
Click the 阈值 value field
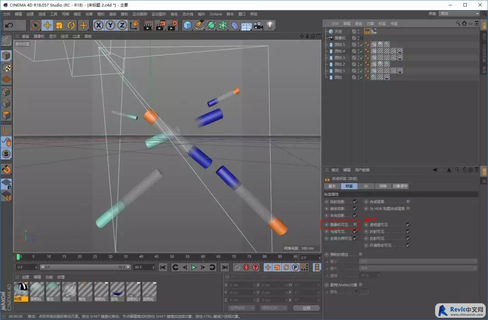point(370,276)
